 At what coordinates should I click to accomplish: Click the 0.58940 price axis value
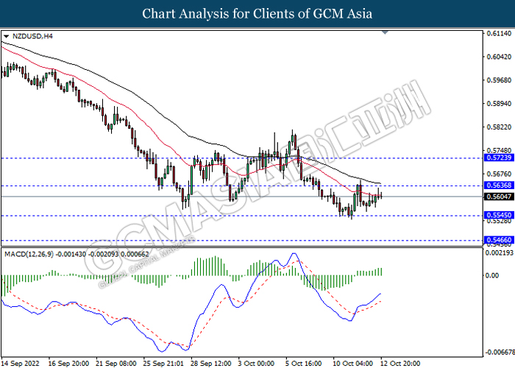click(499, 104)
